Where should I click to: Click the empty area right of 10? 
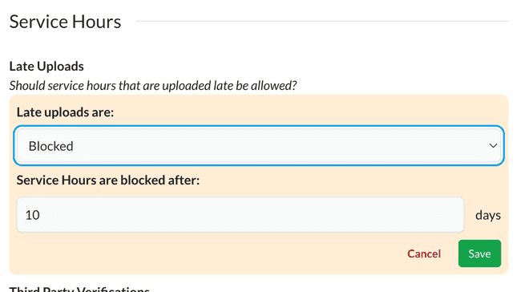(x=251, y=214)
